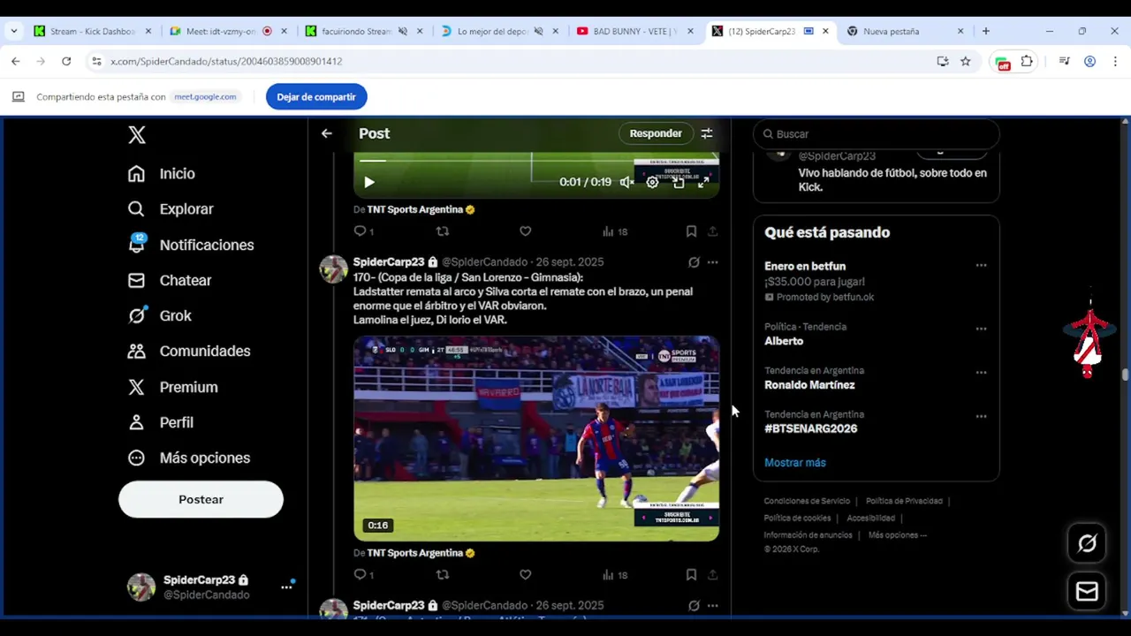Go to Perfil page

(x=160, y=422)
